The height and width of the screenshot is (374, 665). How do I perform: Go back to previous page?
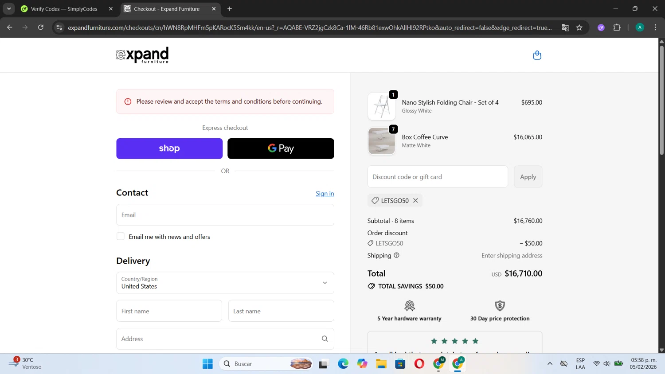coord(10,27)
